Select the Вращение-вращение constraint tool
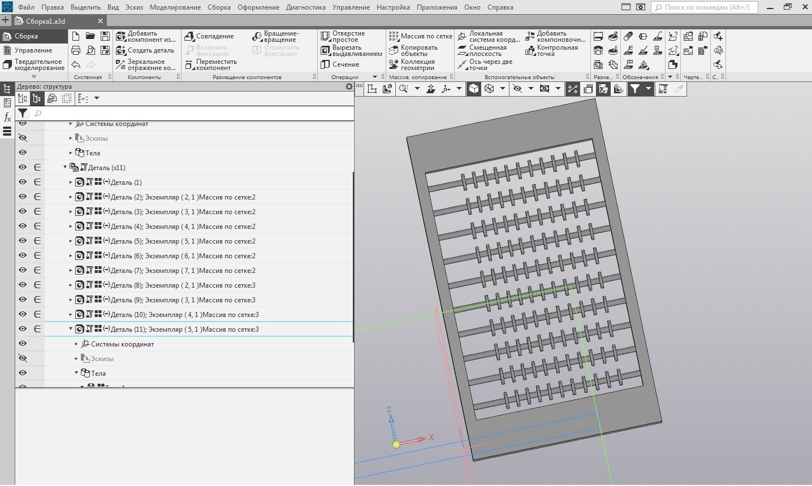The image size is (812, 486). (276, 36)
